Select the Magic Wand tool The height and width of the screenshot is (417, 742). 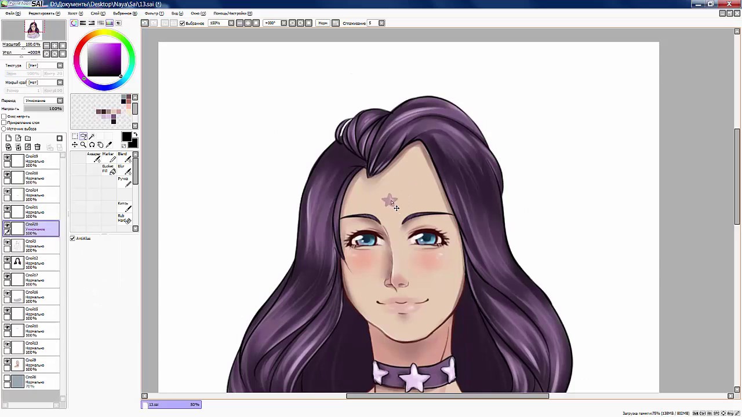pos(92,136)
